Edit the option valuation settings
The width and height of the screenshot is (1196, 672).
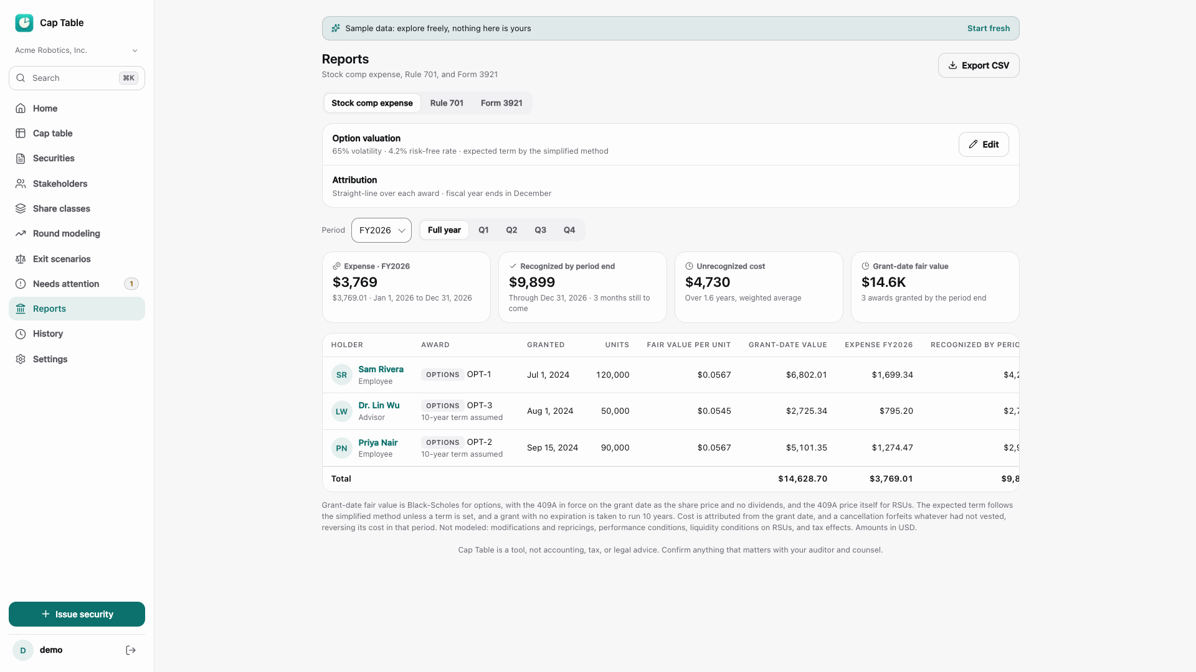click(984, 144)
